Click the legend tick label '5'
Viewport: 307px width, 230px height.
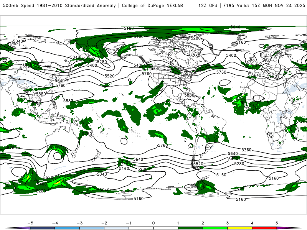(277, 223)
